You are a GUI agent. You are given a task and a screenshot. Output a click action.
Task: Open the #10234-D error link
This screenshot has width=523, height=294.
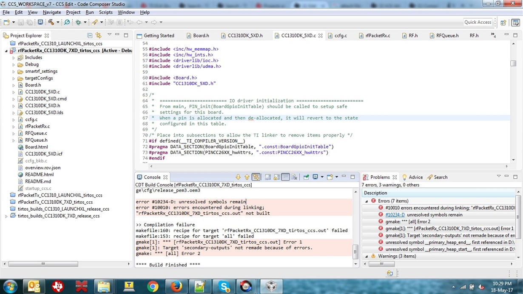[395, 215]
